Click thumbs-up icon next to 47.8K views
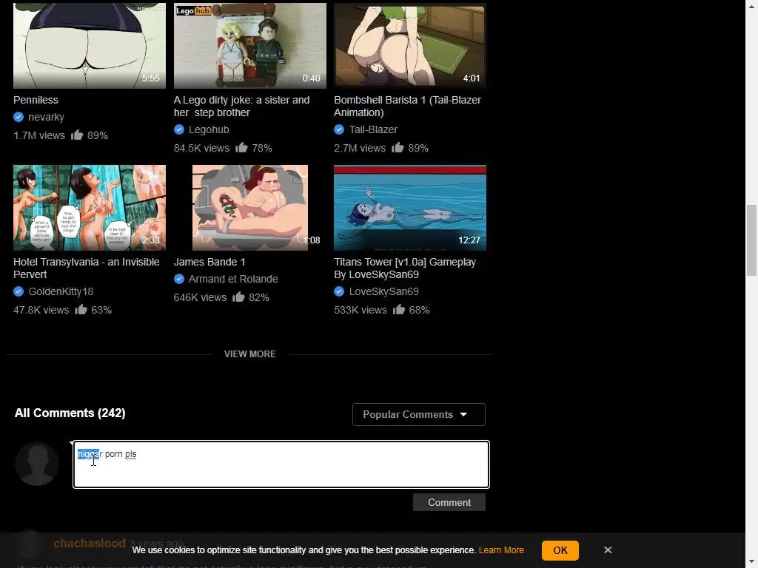The image size is (758, 568). pos(81,309)
